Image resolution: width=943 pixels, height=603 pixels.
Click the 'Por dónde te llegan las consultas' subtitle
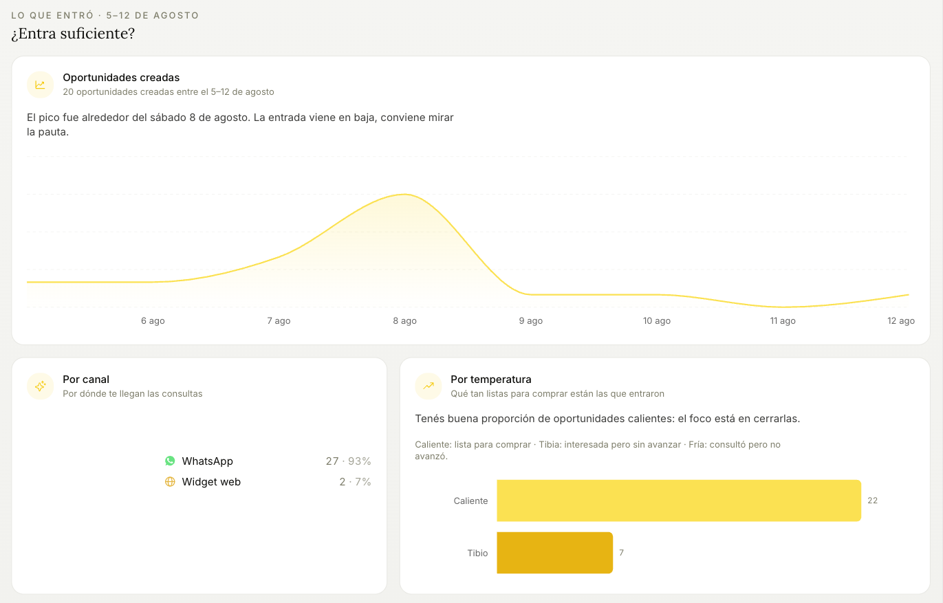(x=133, y=394)
